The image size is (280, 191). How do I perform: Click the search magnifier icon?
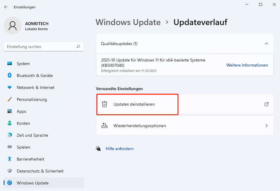tap(78, 47)
